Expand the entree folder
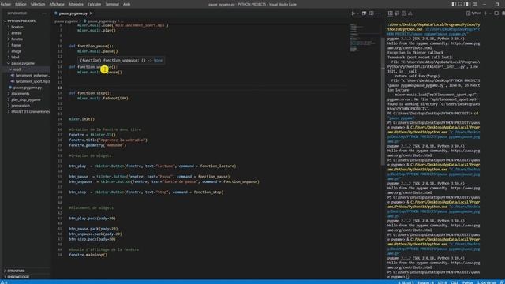The height and width of the screenshot is (284, 505). [17, 33]
